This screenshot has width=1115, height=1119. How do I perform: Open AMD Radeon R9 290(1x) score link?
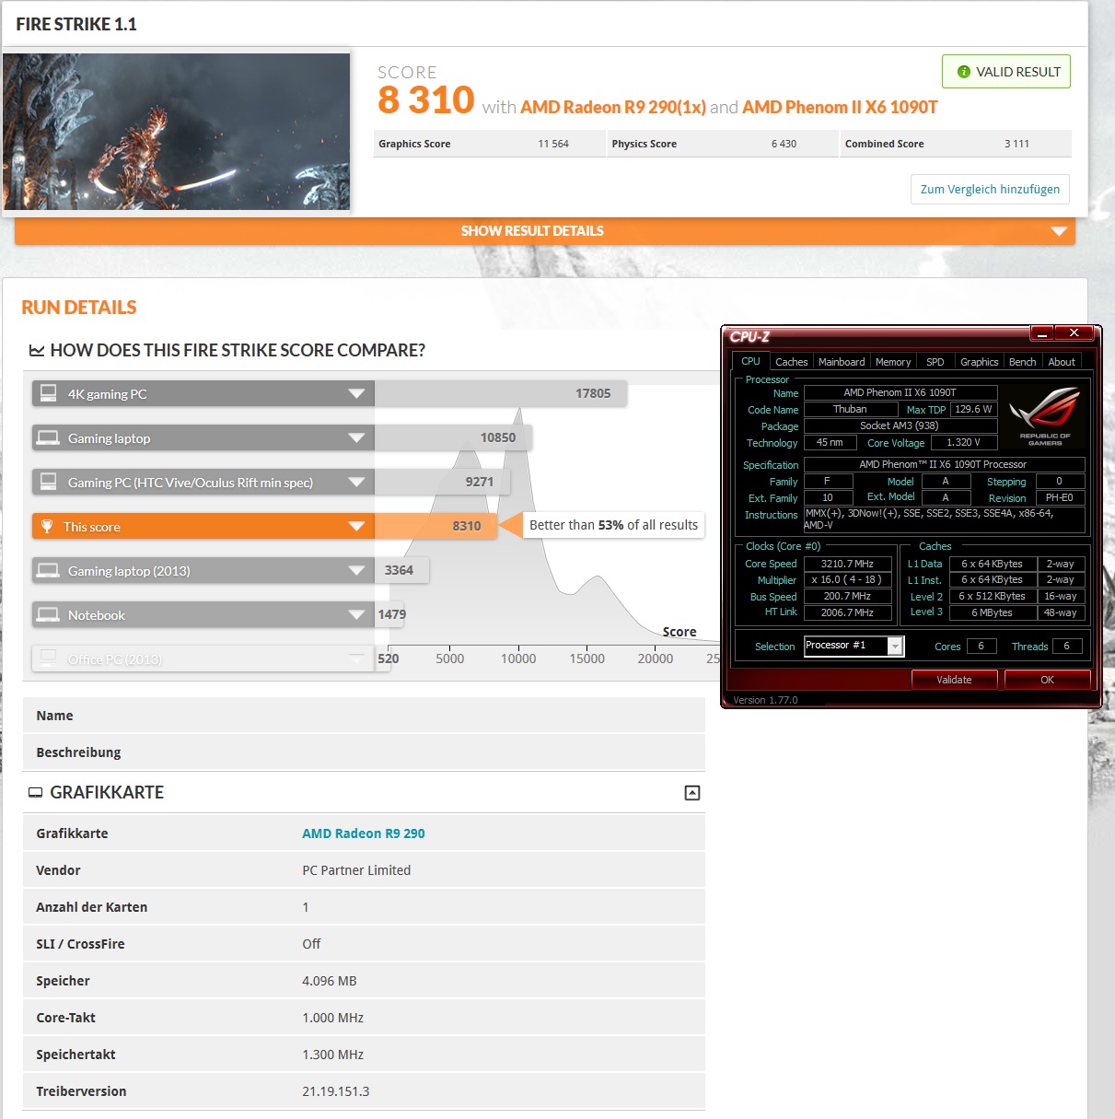(x=613, y=107)
